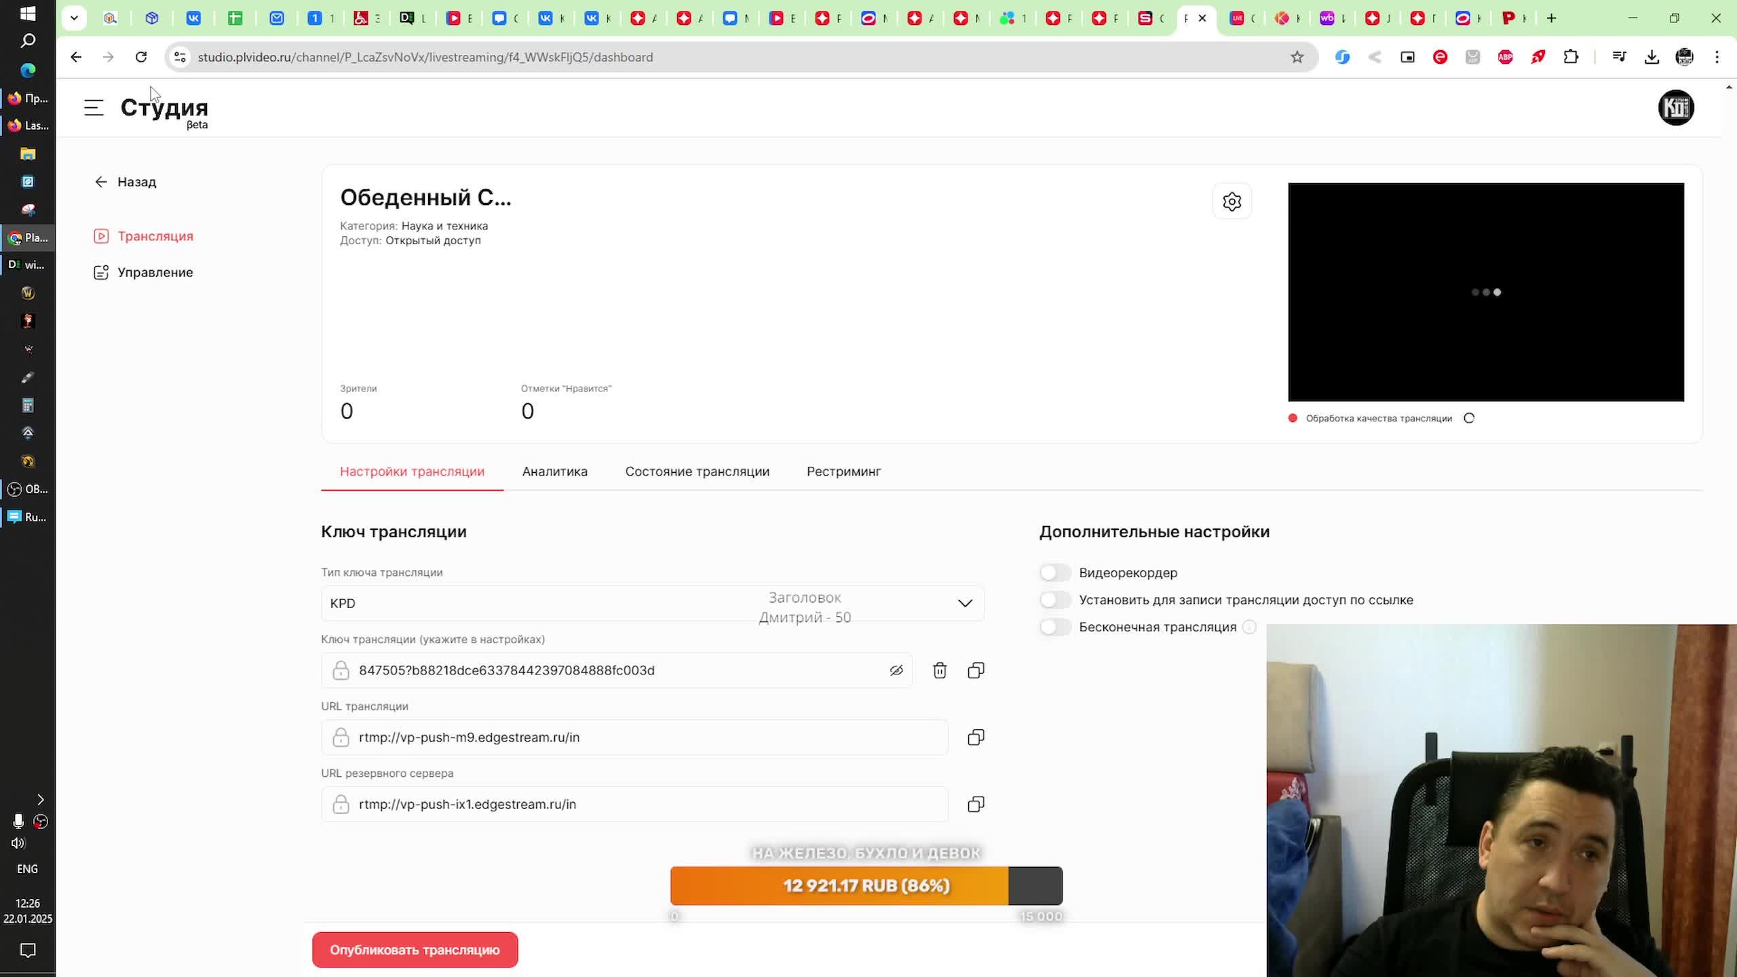The image size is (1737, 977).
Task: Click the black stream preview player
Action: (1485, 292)
